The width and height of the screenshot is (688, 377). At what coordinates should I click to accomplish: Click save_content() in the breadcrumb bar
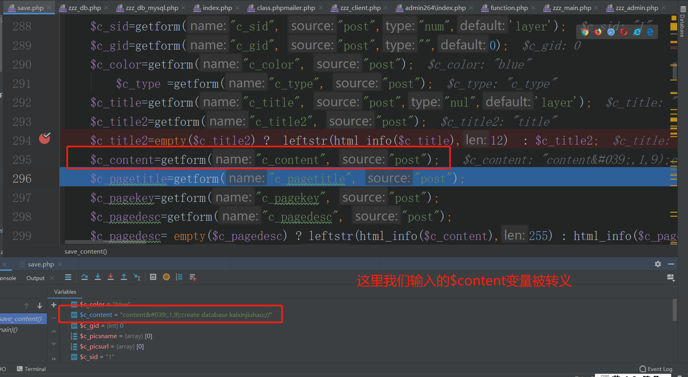[85, 251]
